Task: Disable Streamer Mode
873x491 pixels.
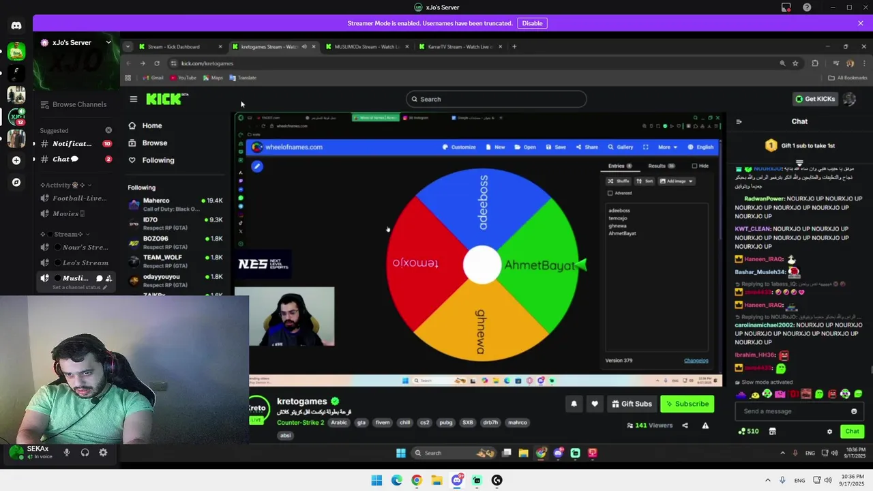Action: [532, 23]
